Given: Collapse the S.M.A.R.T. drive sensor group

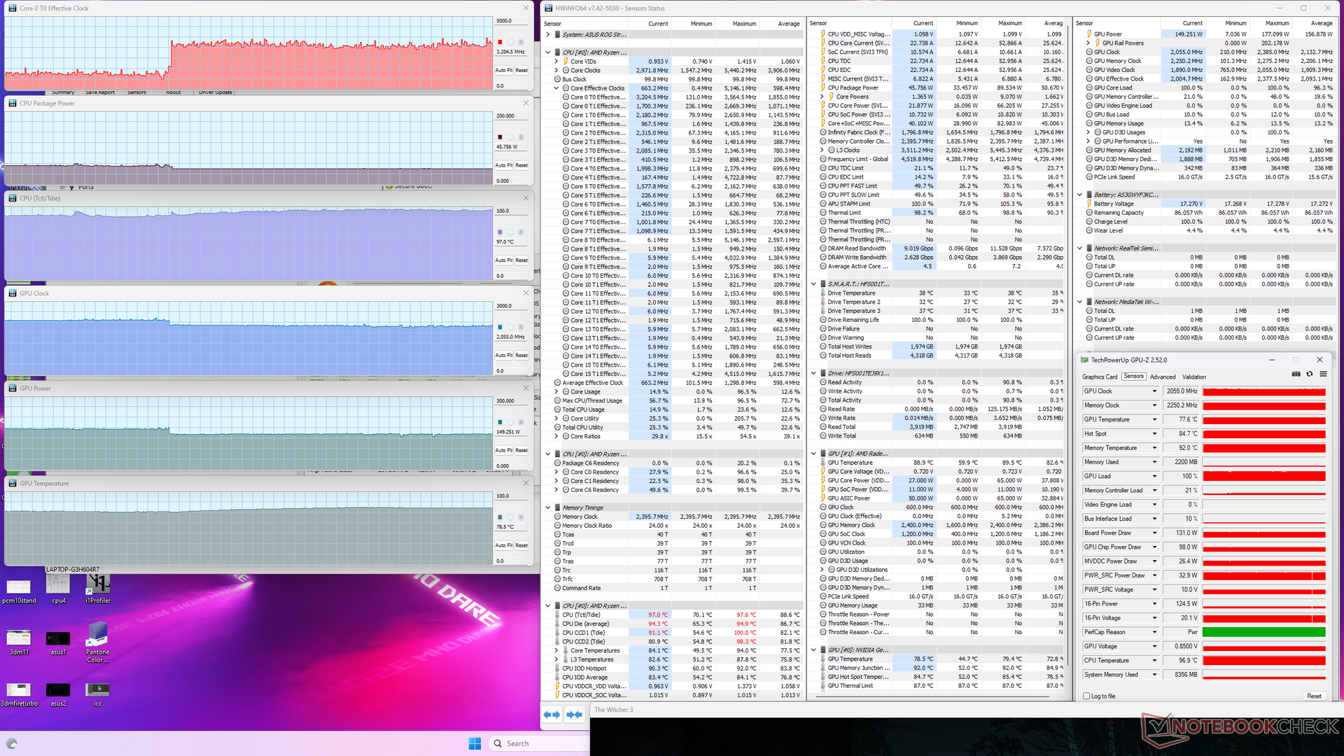Looking at the screenshot, I should (x=813, y=284).
